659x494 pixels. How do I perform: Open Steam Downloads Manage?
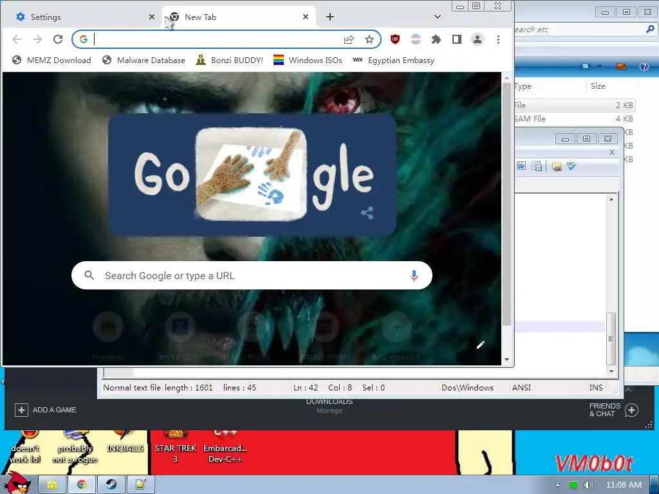(329, 410)
